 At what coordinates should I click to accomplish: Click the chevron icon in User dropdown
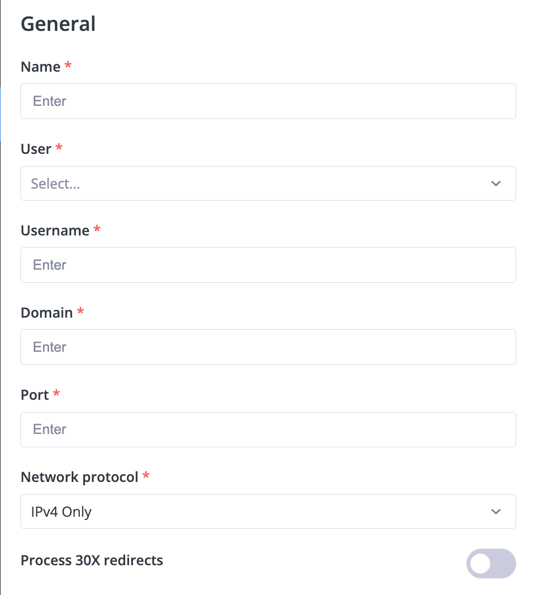pos(496,184)
